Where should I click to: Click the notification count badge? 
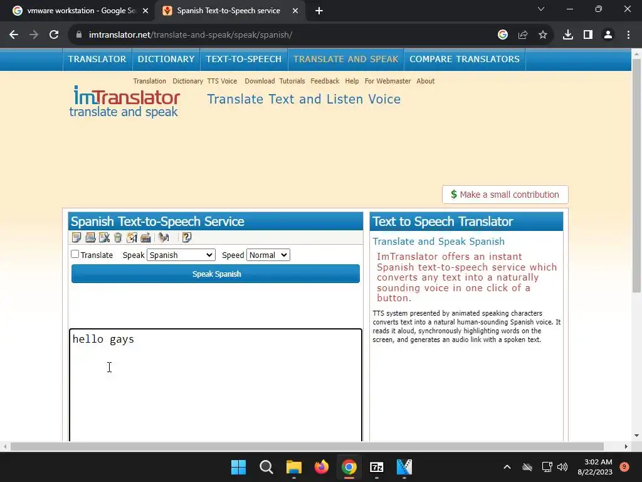(624, 467)
